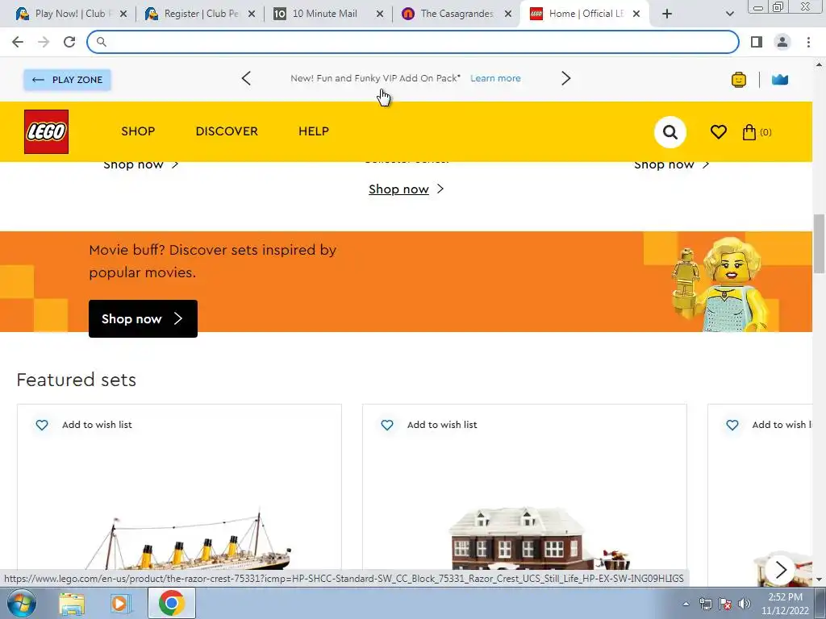Open Windows Explorer from taskbar
This screenshot has width=826, height=619.
pyautogui.click(x=71, y=603)
